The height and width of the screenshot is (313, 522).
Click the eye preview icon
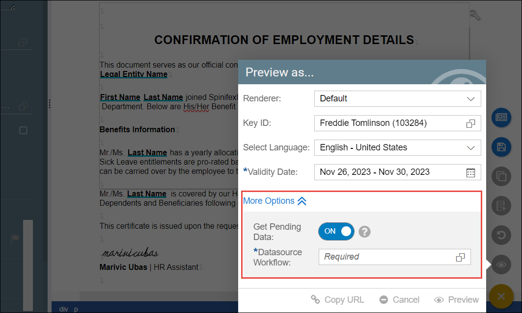click(x=501, y=265)
